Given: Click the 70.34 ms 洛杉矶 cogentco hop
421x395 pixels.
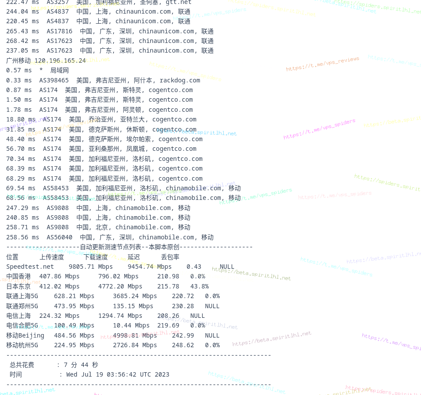Looking at the screenshot, I should click(x=104, y=159).
